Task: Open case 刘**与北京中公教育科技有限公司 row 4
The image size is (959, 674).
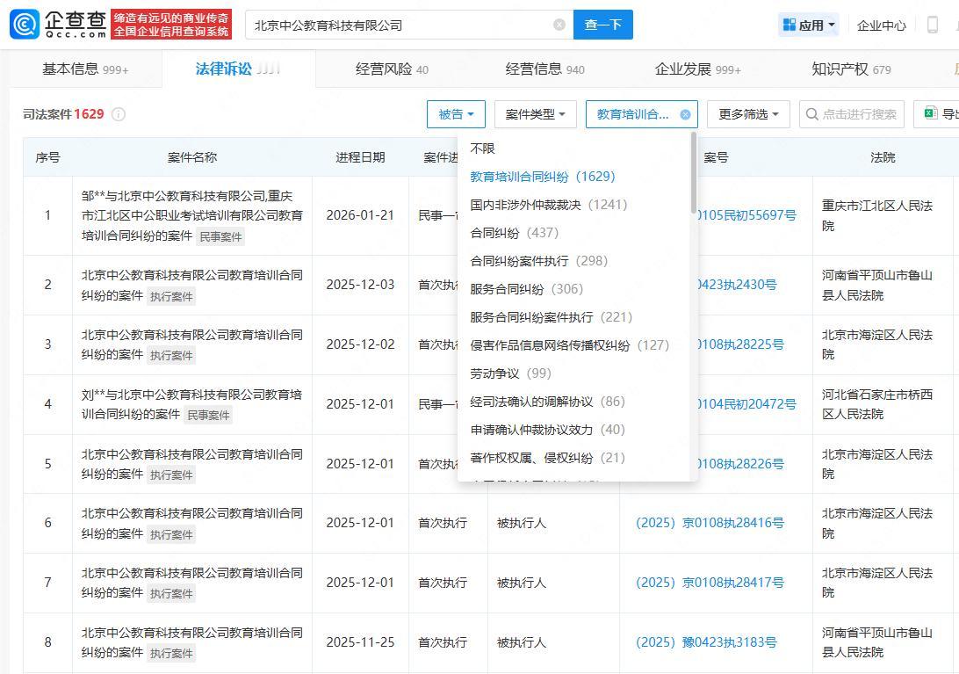Action: [192, 404]
